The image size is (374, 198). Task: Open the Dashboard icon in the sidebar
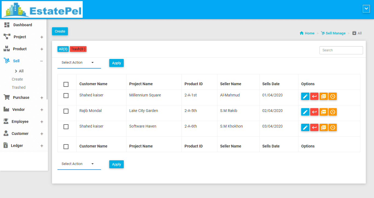[7, 25]
